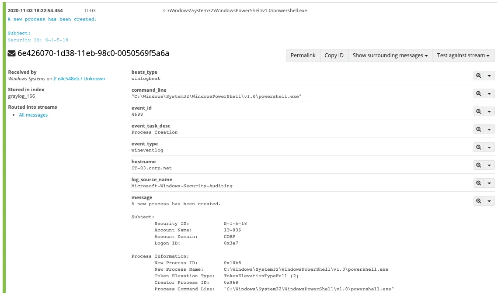The image size is (498, 293).
Task: Click the magnifier icon for event_task_desc field
Action: point(479,129)
